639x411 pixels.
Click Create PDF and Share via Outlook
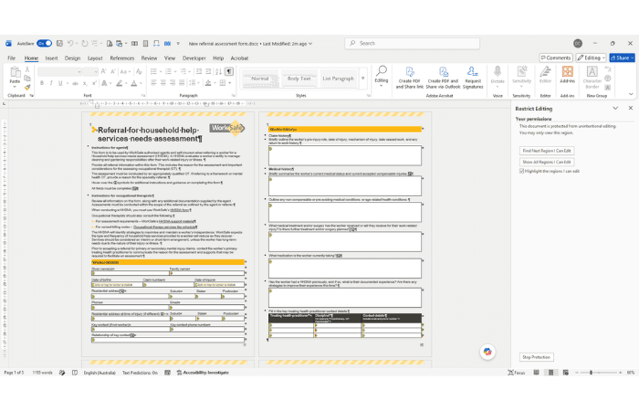tap(443, 78)
